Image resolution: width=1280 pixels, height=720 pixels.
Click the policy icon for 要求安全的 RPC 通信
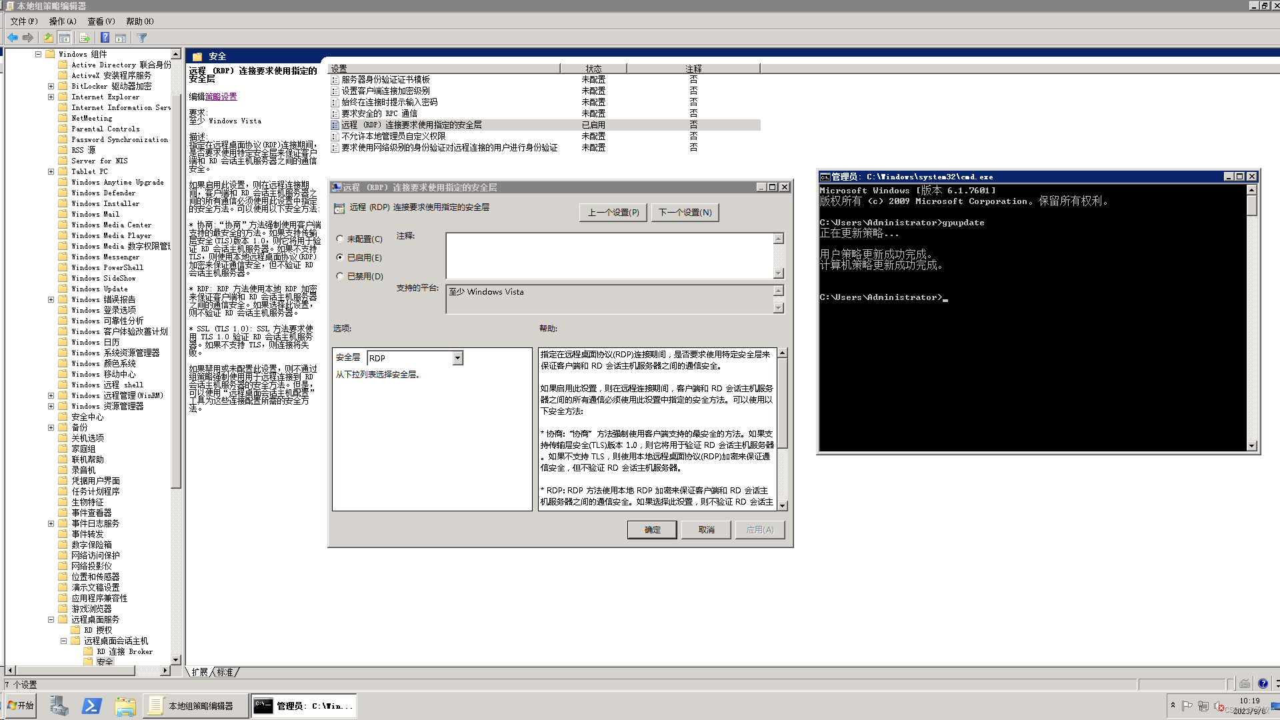click(x=335, y=113)
